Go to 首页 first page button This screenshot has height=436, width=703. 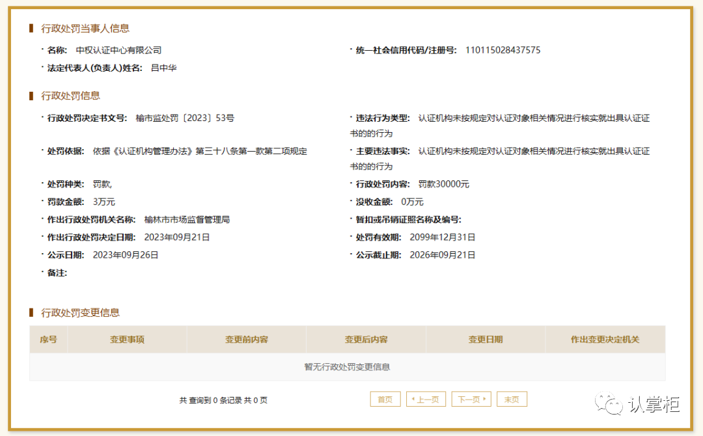[x=385, y=400]
